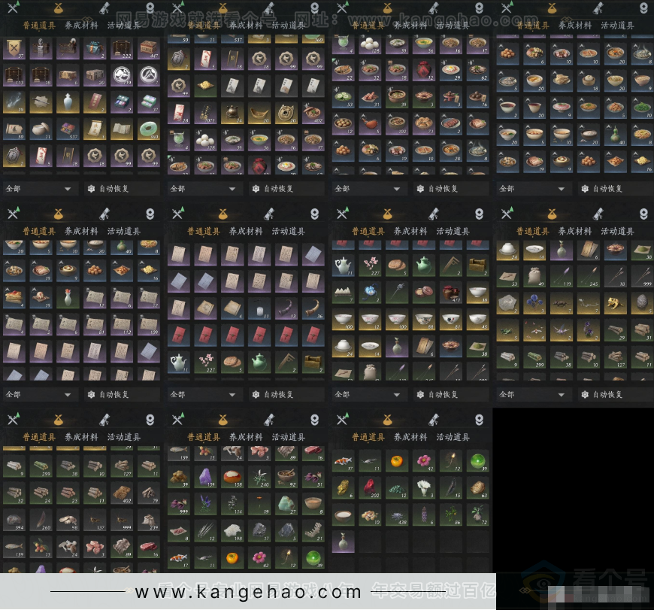Select the purple crystal item with count 139
Viewport: 654px width, 610px height.
[205, 476]
